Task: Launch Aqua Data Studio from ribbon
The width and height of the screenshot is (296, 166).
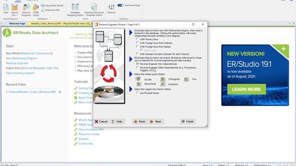Action: (x=52, y=6)
